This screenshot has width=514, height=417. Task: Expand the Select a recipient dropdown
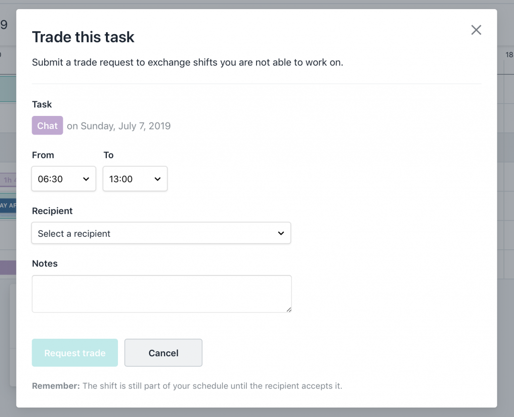point(161,234)
